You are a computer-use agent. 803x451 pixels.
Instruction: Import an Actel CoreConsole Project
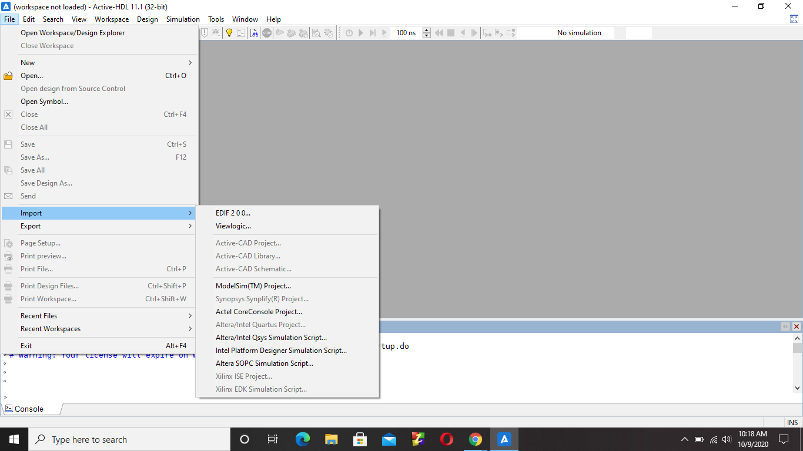pyautogui.click(x=287, y=312)
